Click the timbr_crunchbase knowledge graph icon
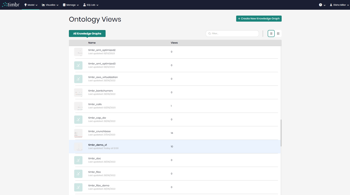Viewport: 350px width, 195px height. (78, 133)
